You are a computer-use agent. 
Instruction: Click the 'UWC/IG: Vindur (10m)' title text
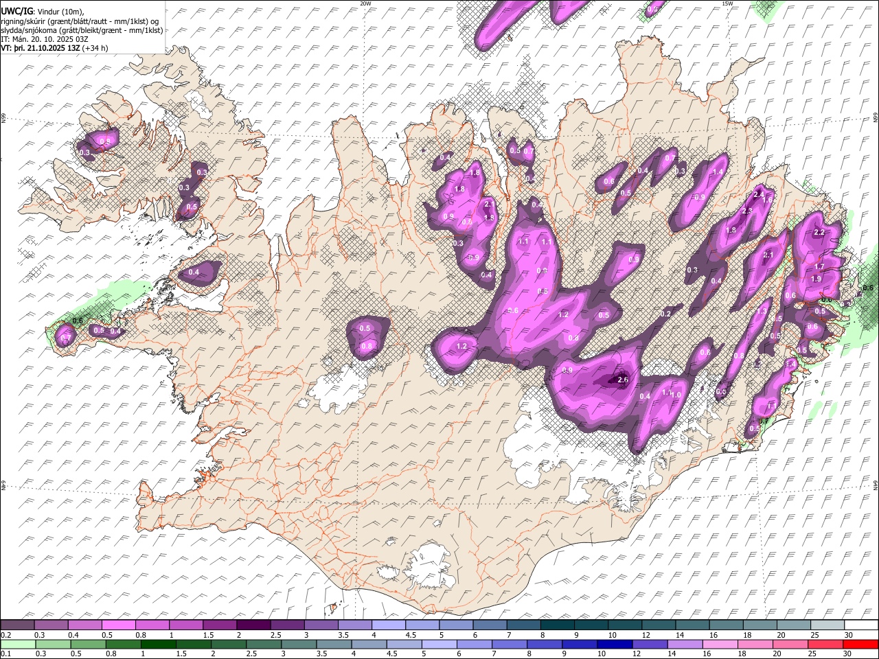tap(43, 11)
